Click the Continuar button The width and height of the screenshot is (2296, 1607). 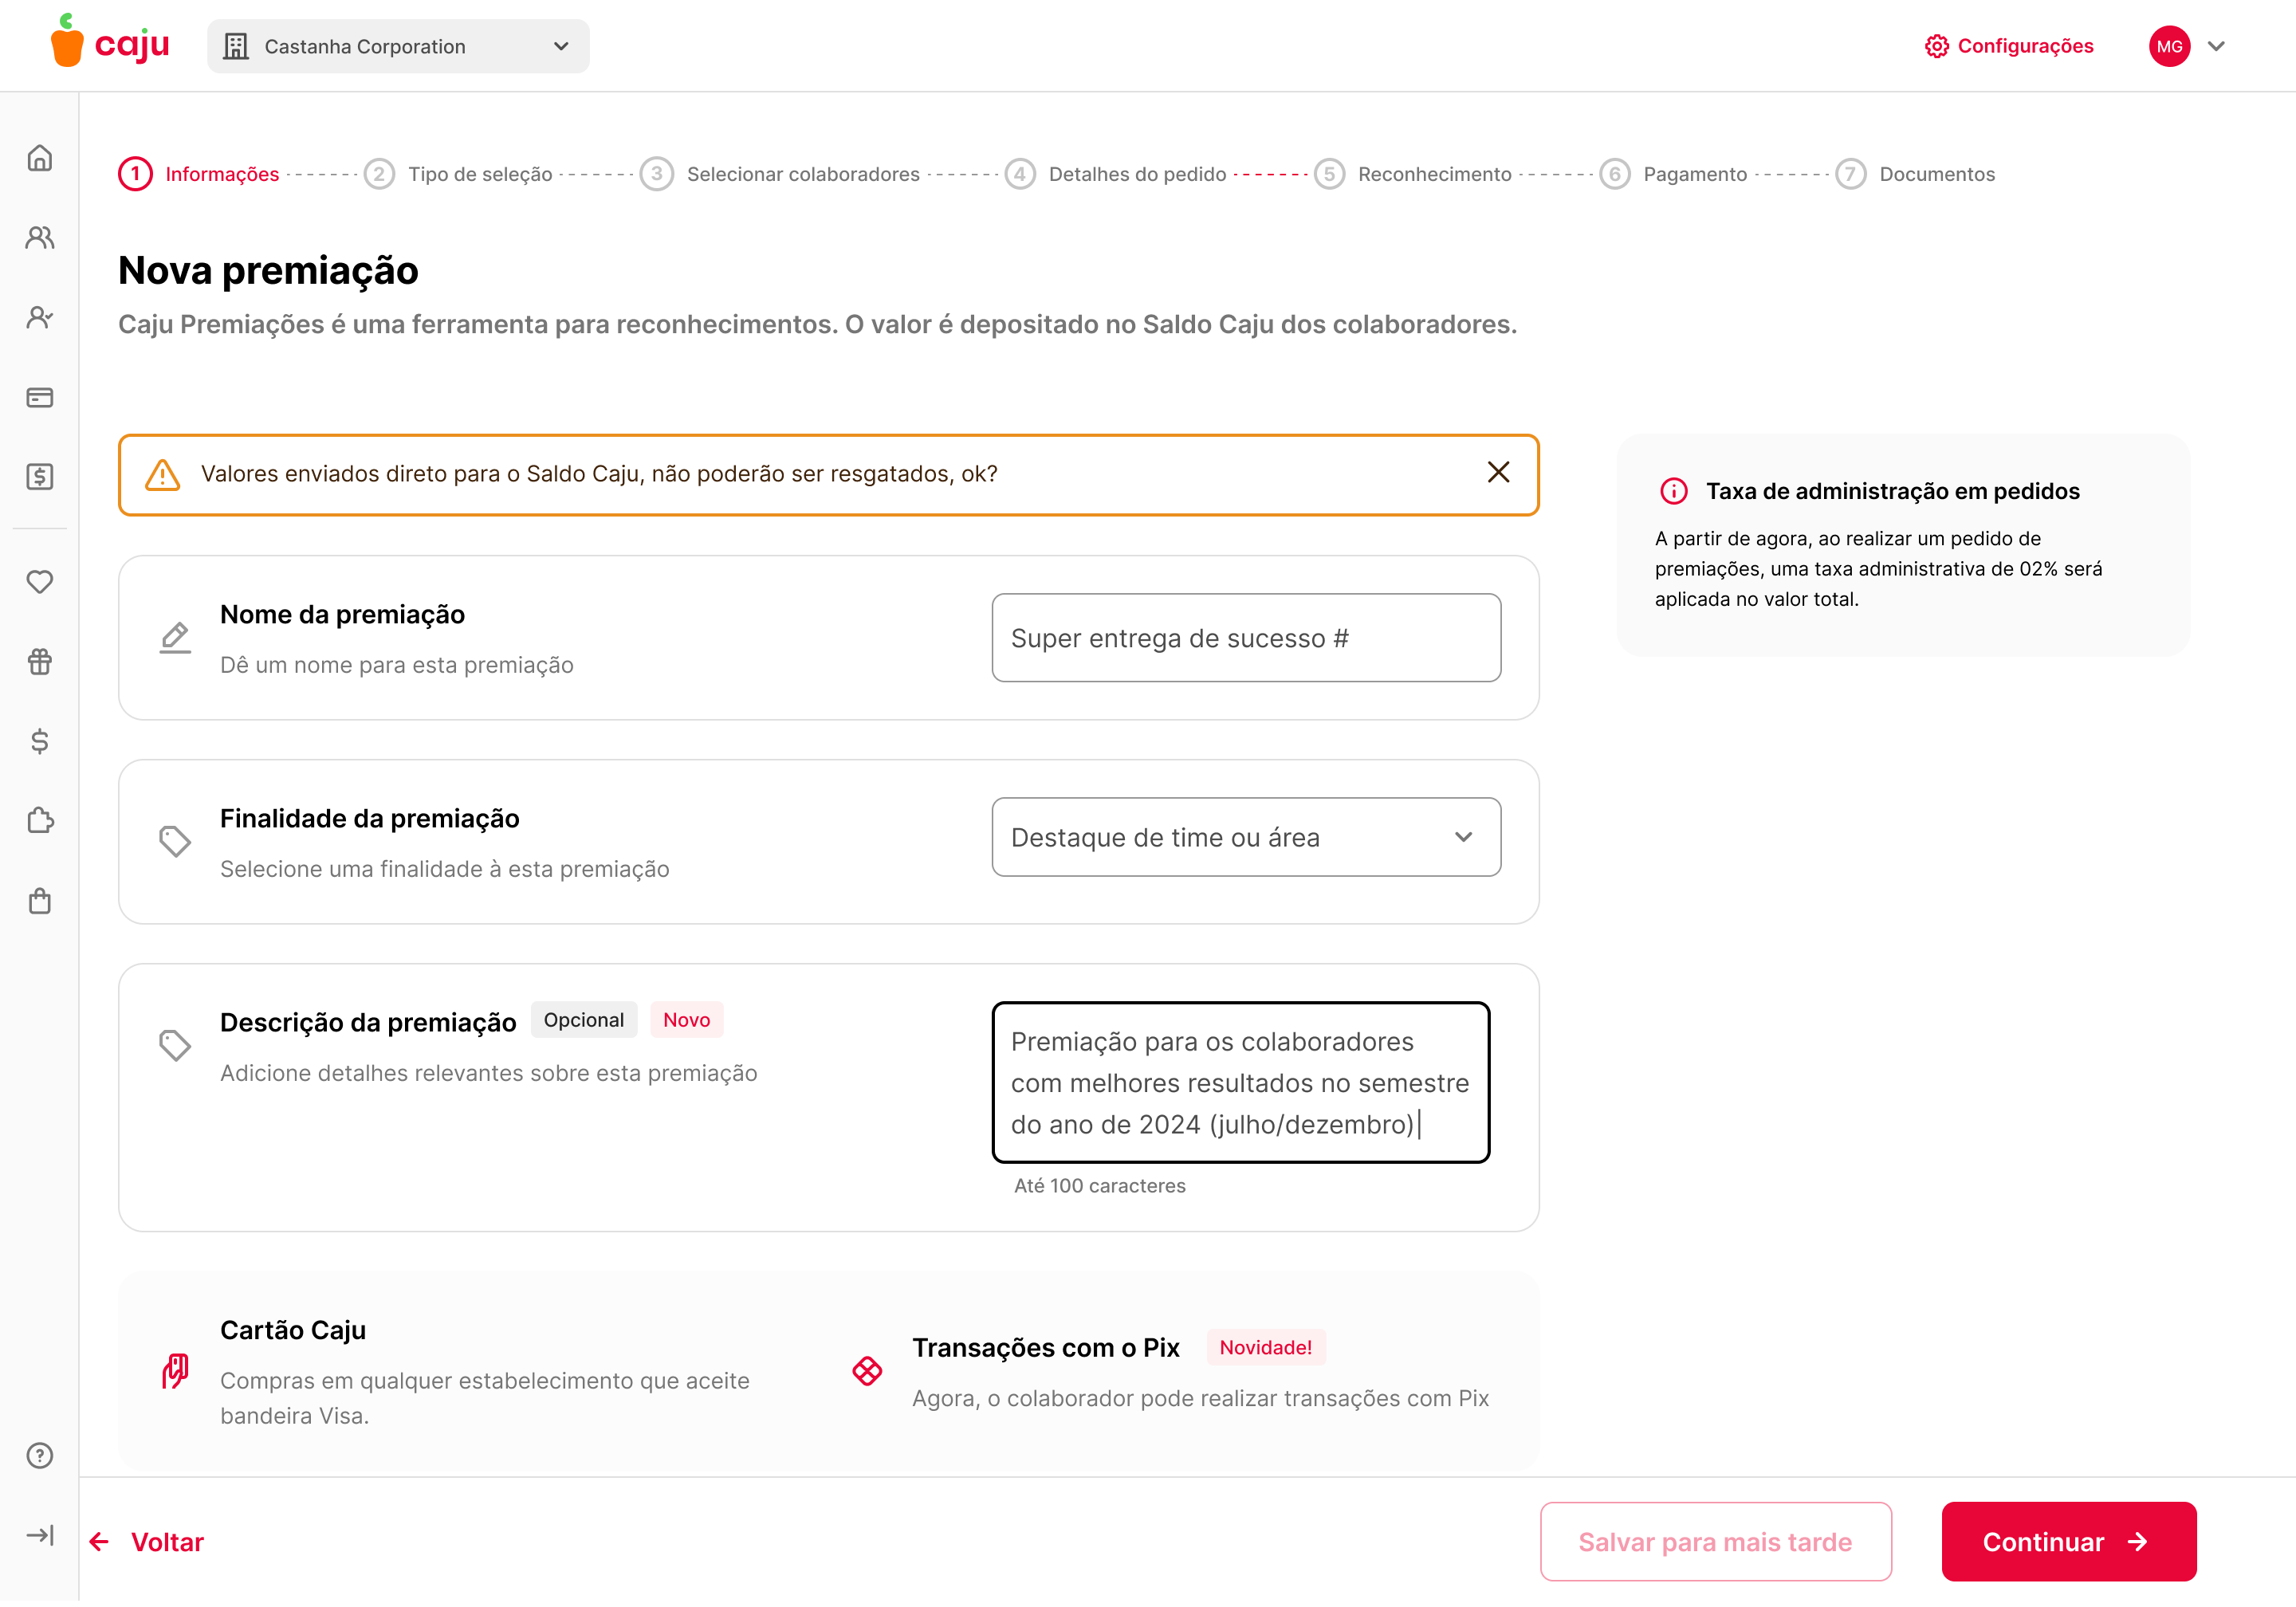pyautogui.click(x=2068, y=1542)
